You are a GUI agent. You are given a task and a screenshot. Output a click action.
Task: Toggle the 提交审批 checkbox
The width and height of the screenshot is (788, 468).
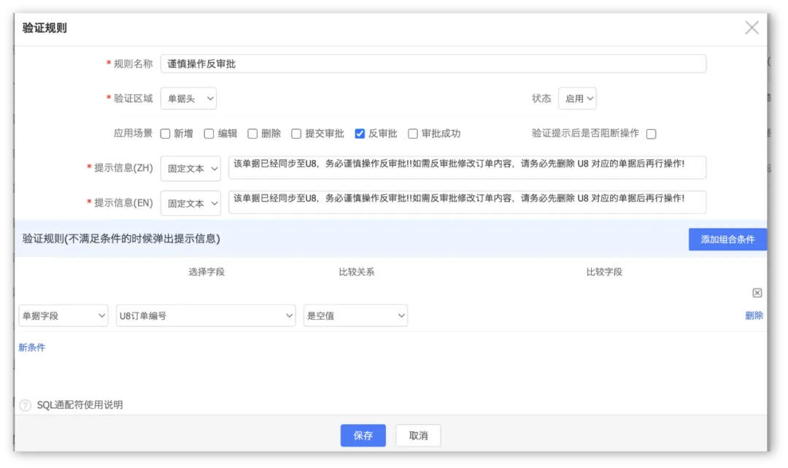(x=296, y=134)
